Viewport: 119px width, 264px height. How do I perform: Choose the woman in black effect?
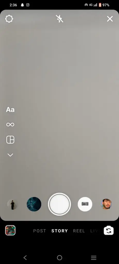tap(13, 204)
